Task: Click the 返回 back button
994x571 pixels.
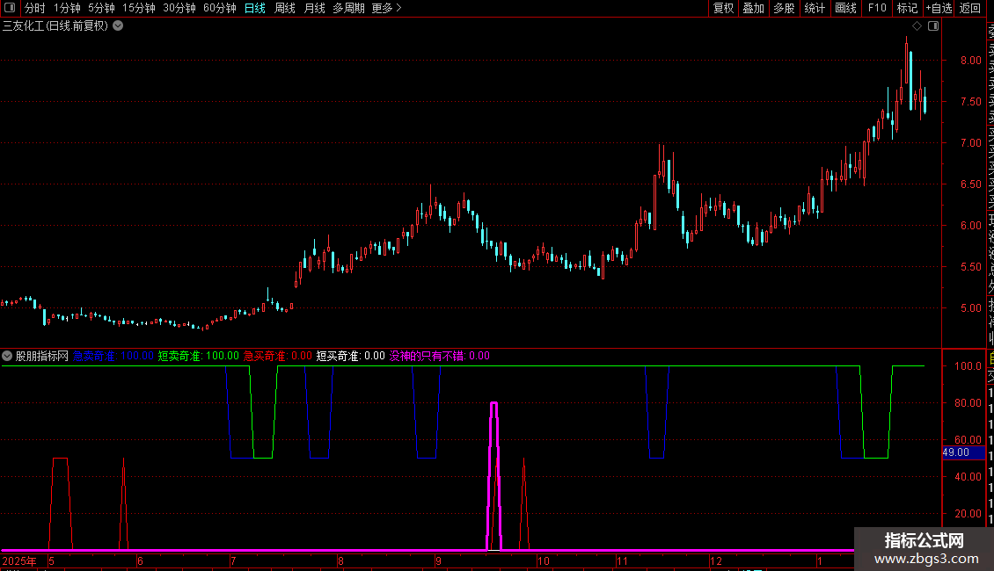Action: (x=970, y=8)
